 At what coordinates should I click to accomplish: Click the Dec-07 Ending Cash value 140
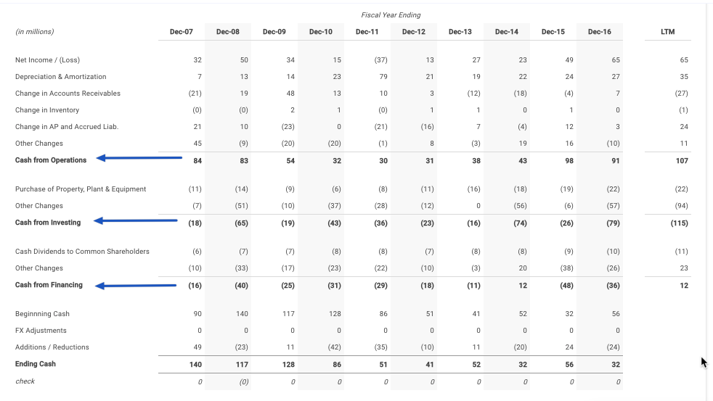(195, 365)
